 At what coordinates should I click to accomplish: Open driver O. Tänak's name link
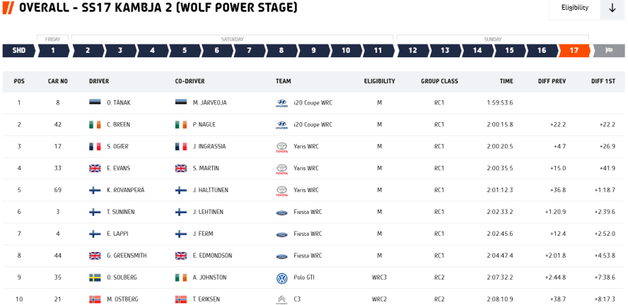pyautogui.click(x=119, y=103)
